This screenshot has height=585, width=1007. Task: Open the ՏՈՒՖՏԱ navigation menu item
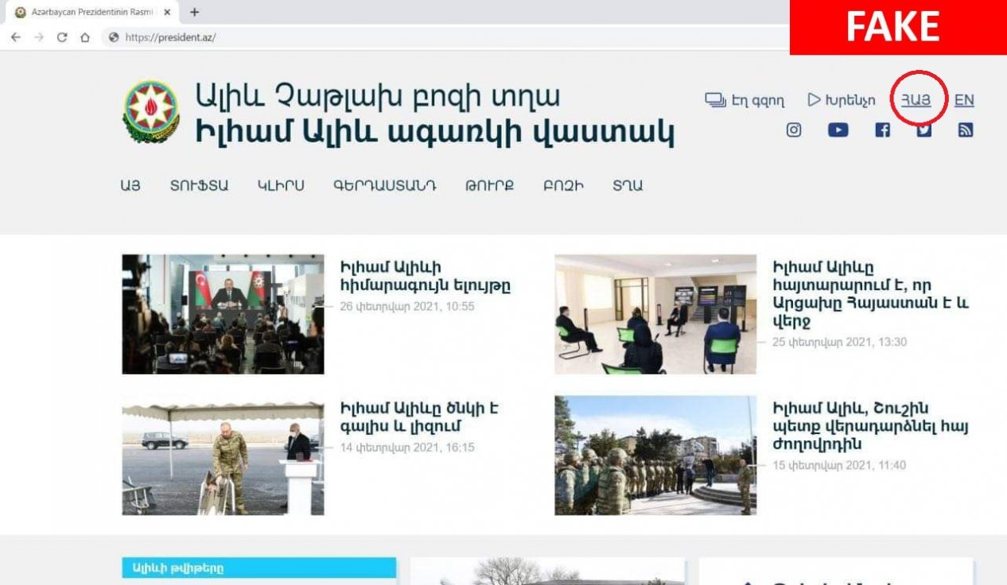(x=199, y=186)
